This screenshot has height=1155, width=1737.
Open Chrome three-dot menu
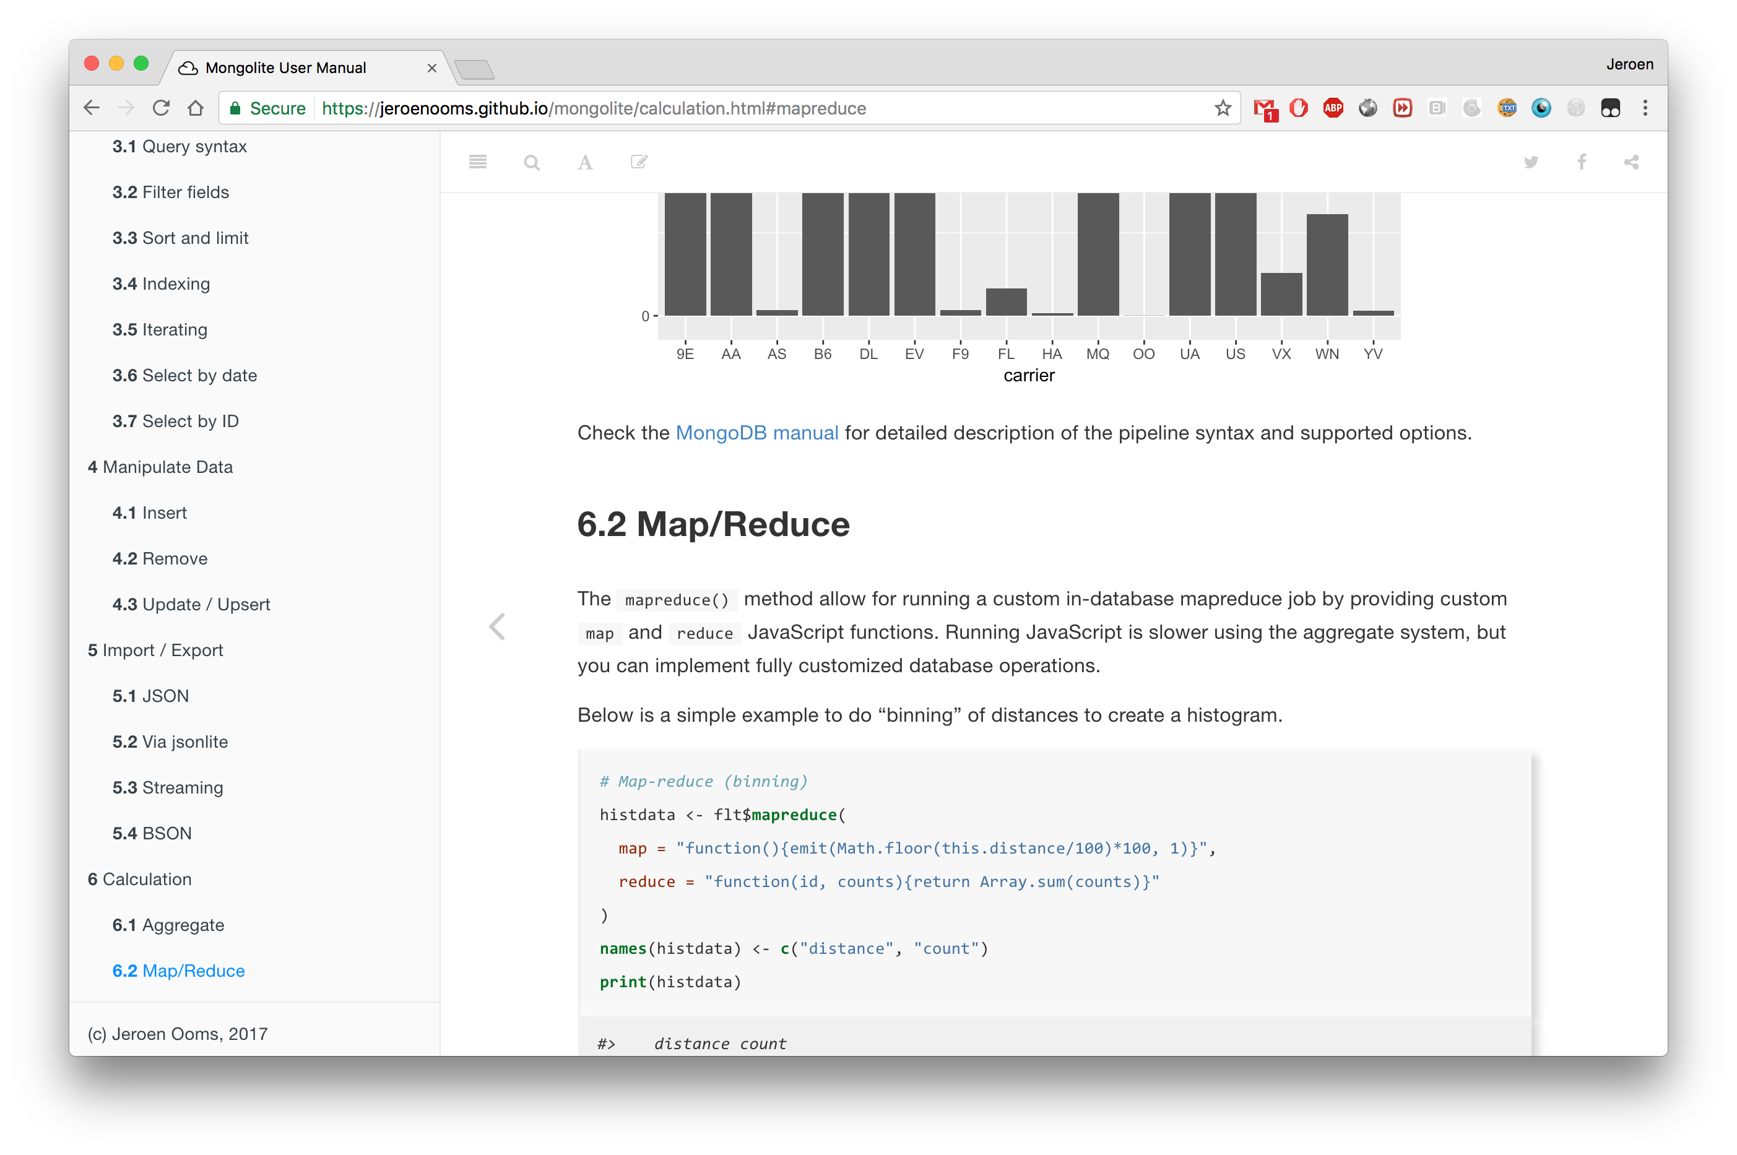click(1645, 108)
